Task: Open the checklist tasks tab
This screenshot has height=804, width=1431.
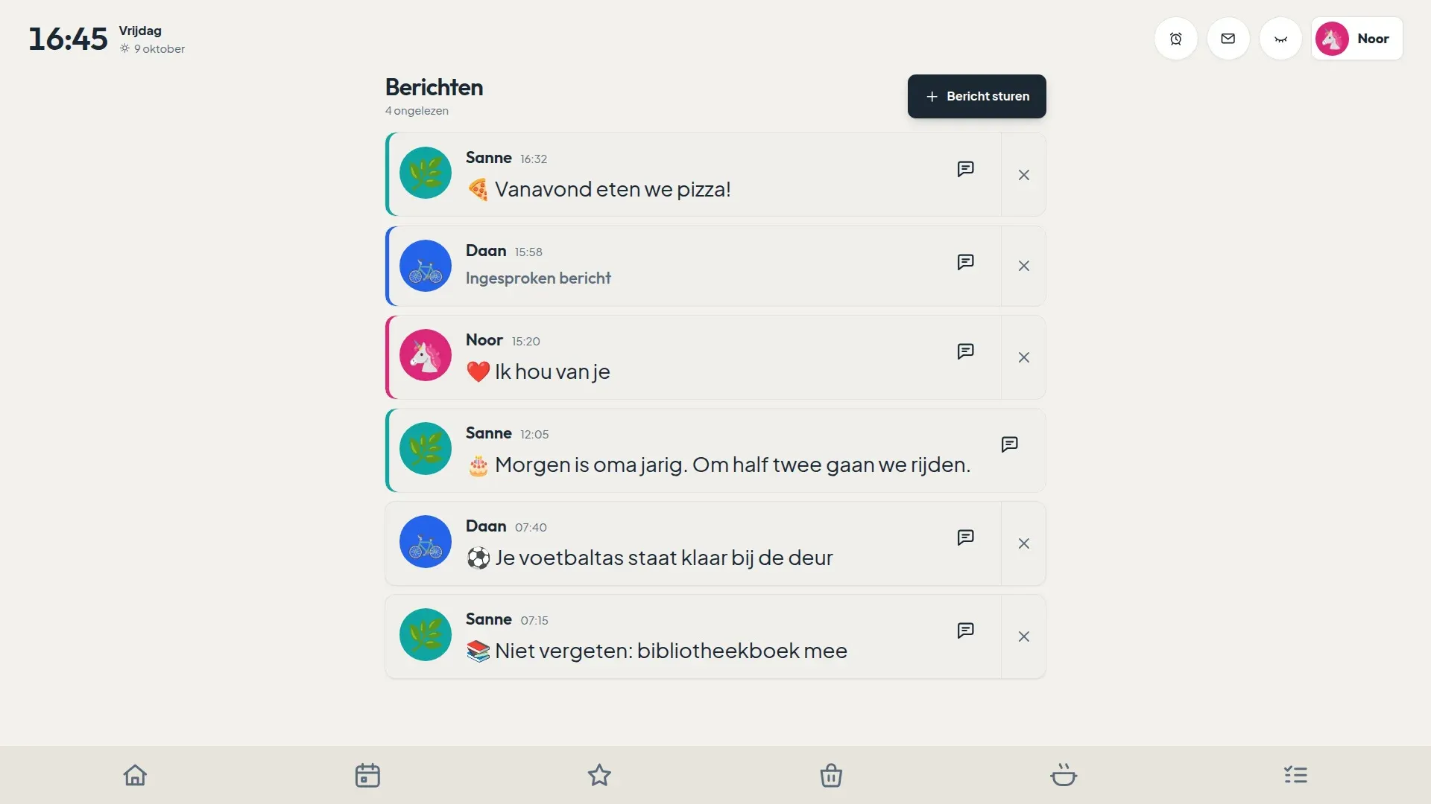Action: coord(1295,775)
